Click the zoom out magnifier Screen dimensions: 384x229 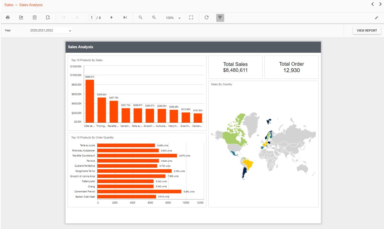pyautogui.click(x=141, y=18)
